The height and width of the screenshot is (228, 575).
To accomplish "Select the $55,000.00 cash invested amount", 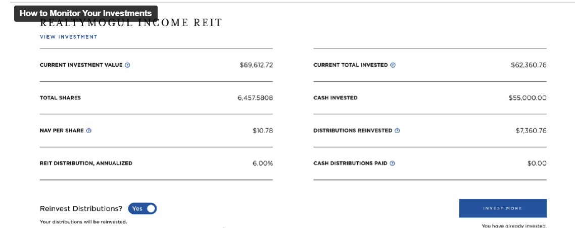I will pyautogui.click(x=528, y=98).
